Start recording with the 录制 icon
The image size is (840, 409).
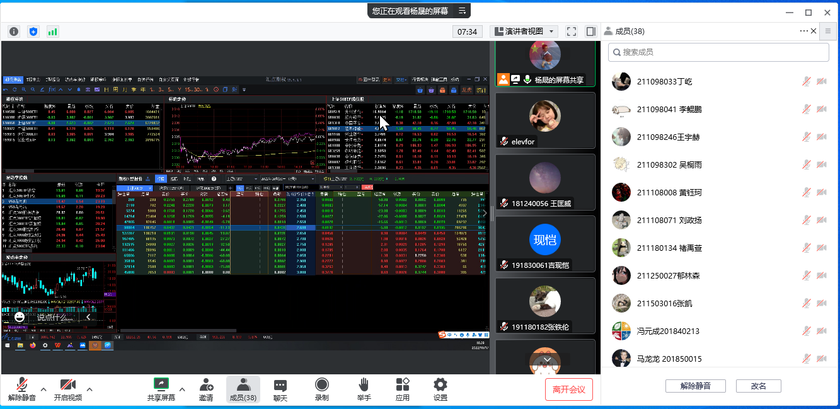click(321, 389)
